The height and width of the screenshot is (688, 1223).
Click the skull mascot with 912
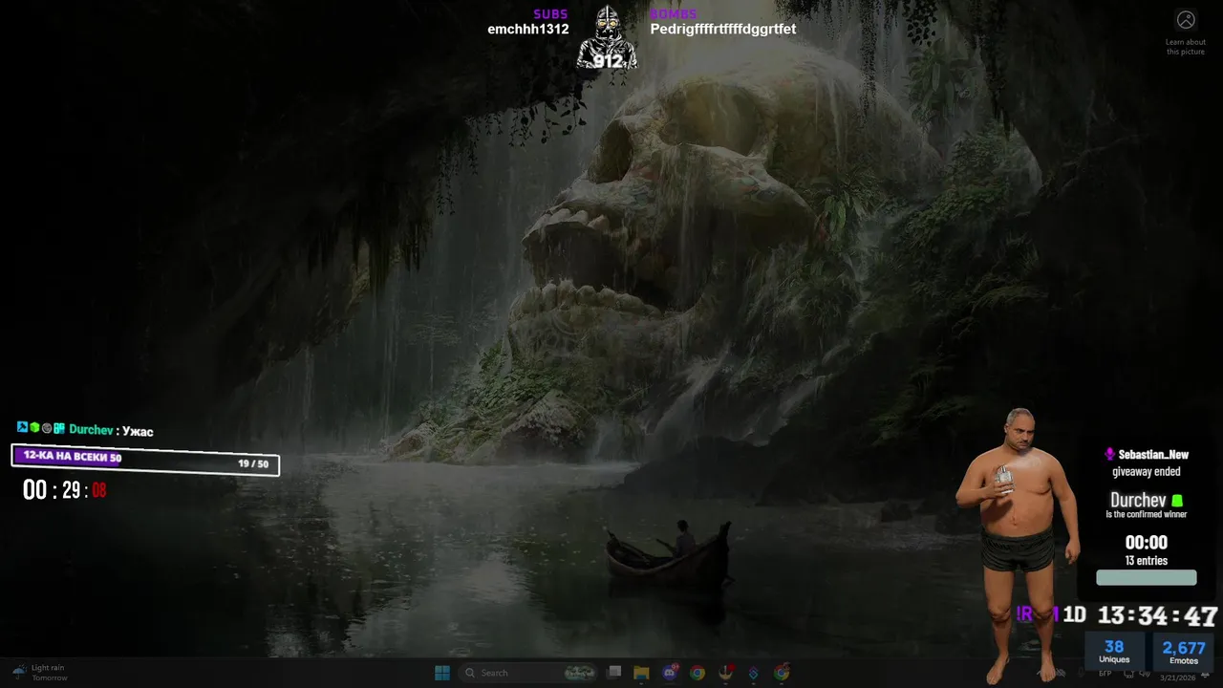[x=608, y=38]
